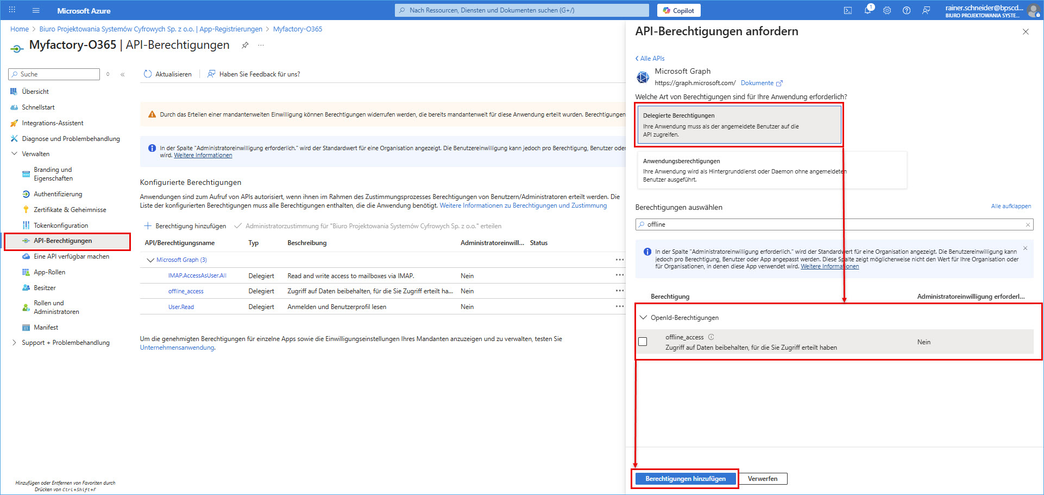Click Haben Sie Feedback für uns?

tap(254, 74)
